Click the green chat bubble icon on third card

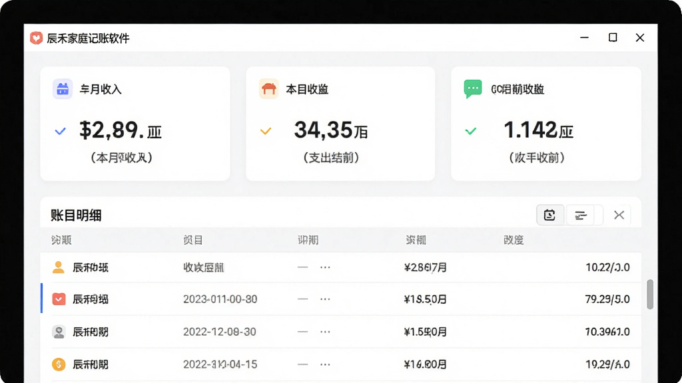[x=473, y=88]
